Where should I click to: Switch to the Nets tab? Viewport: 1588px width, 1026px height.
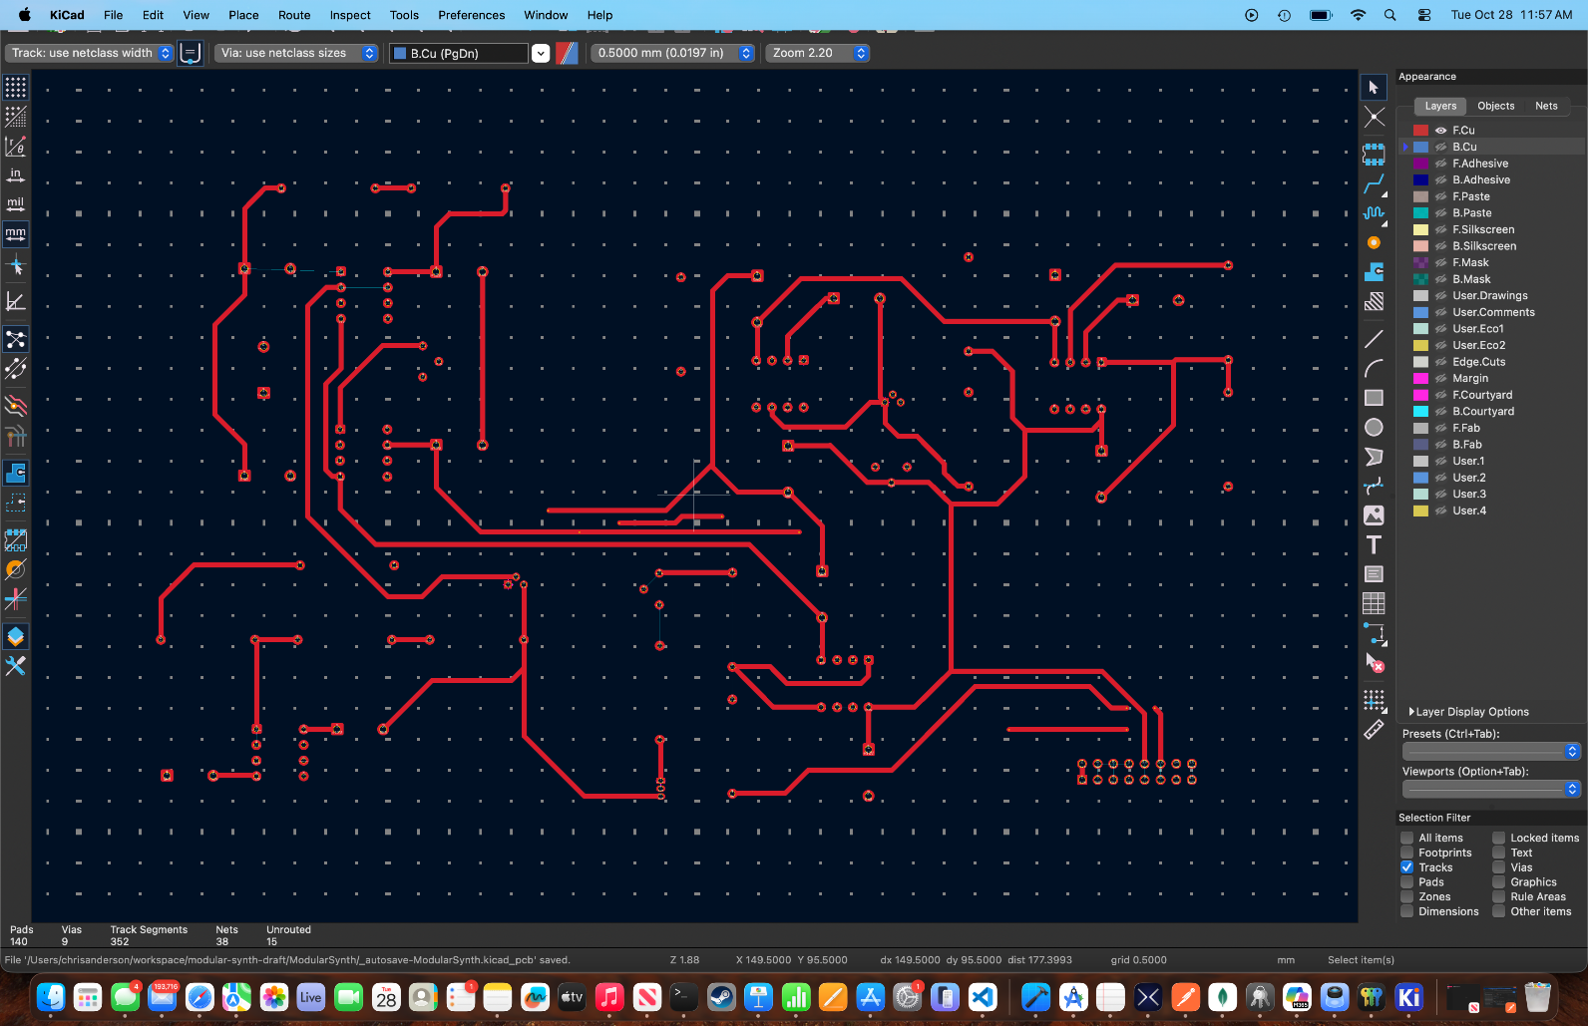click(x=1546, y=106)
